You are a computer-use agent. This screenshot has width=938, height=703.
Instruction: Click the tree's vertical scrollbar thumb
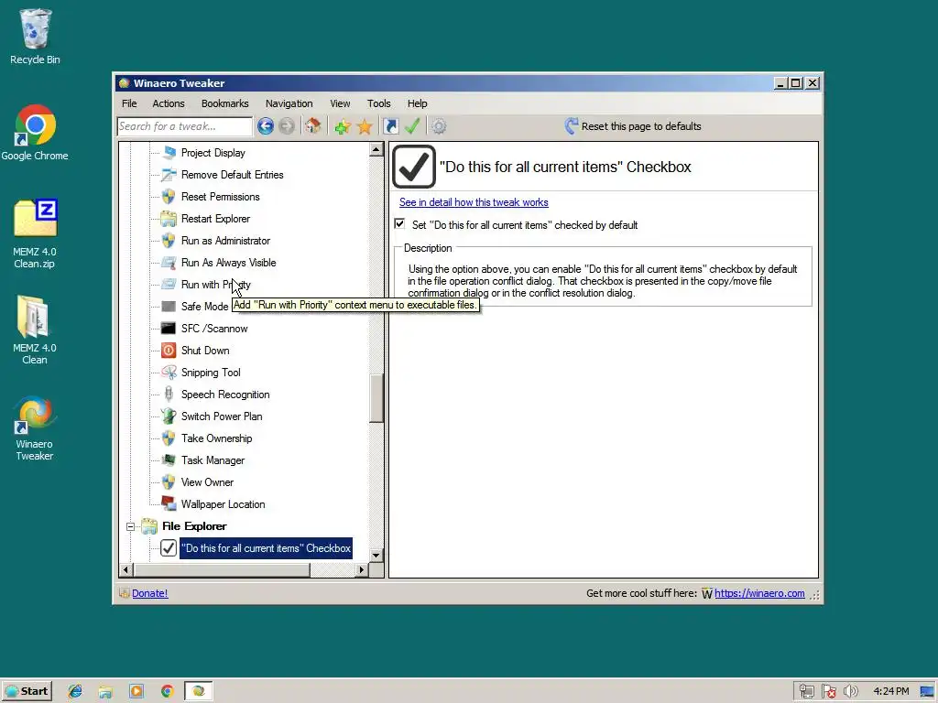pos(376,398)
